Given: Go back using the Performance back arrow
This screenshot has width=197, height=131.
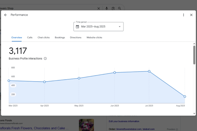Looking at the screenshot, I should pos(6,15).
